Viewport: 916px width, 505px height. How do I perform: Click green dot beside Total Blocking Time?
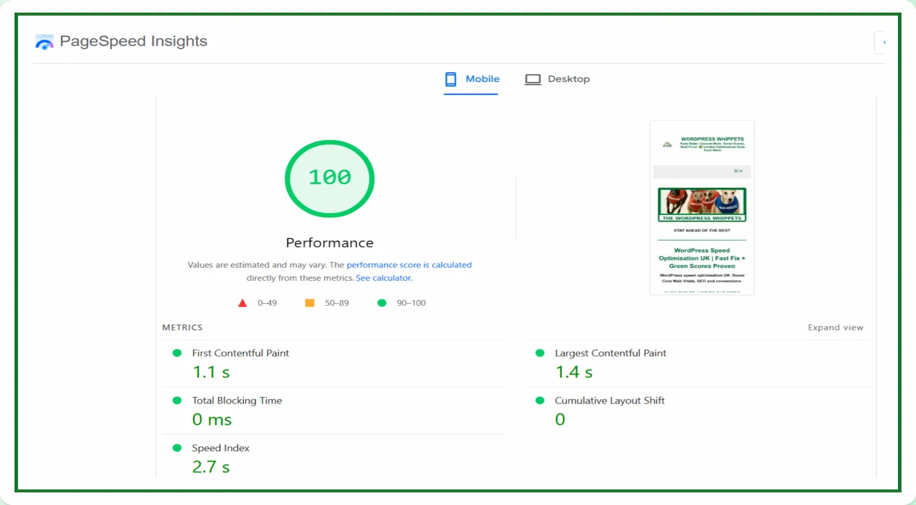coord(177,401)
